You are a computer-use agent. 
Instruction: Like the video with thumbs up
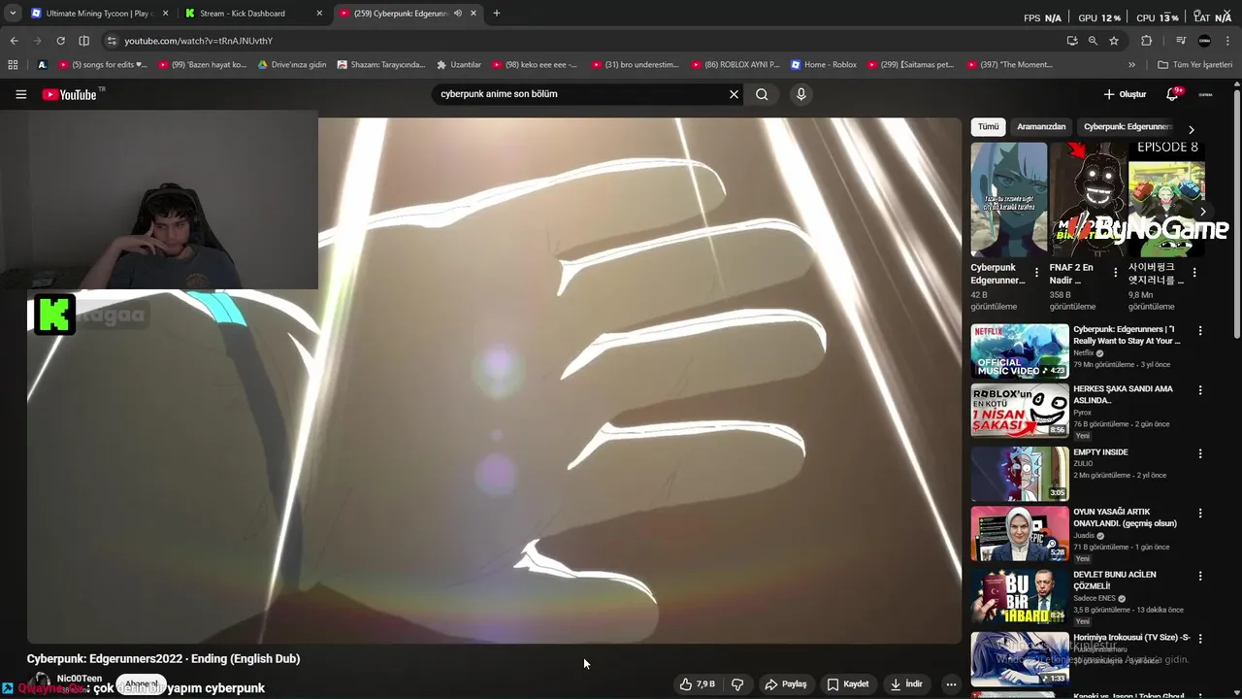point(697,684)
